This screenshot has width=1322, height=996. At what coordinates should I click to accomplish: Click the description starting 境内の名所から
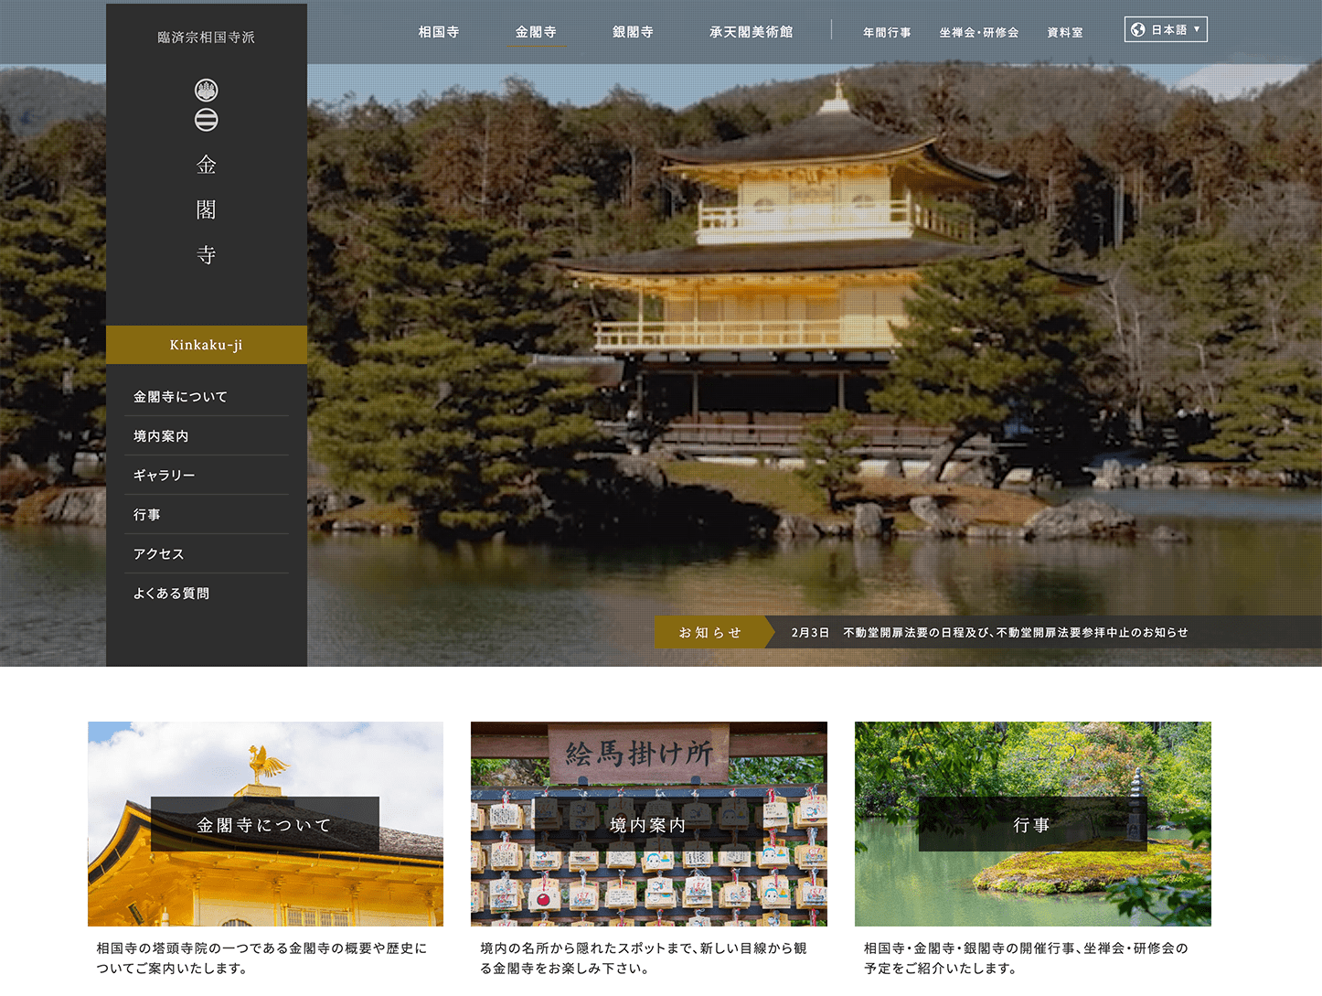pos(644,958)
